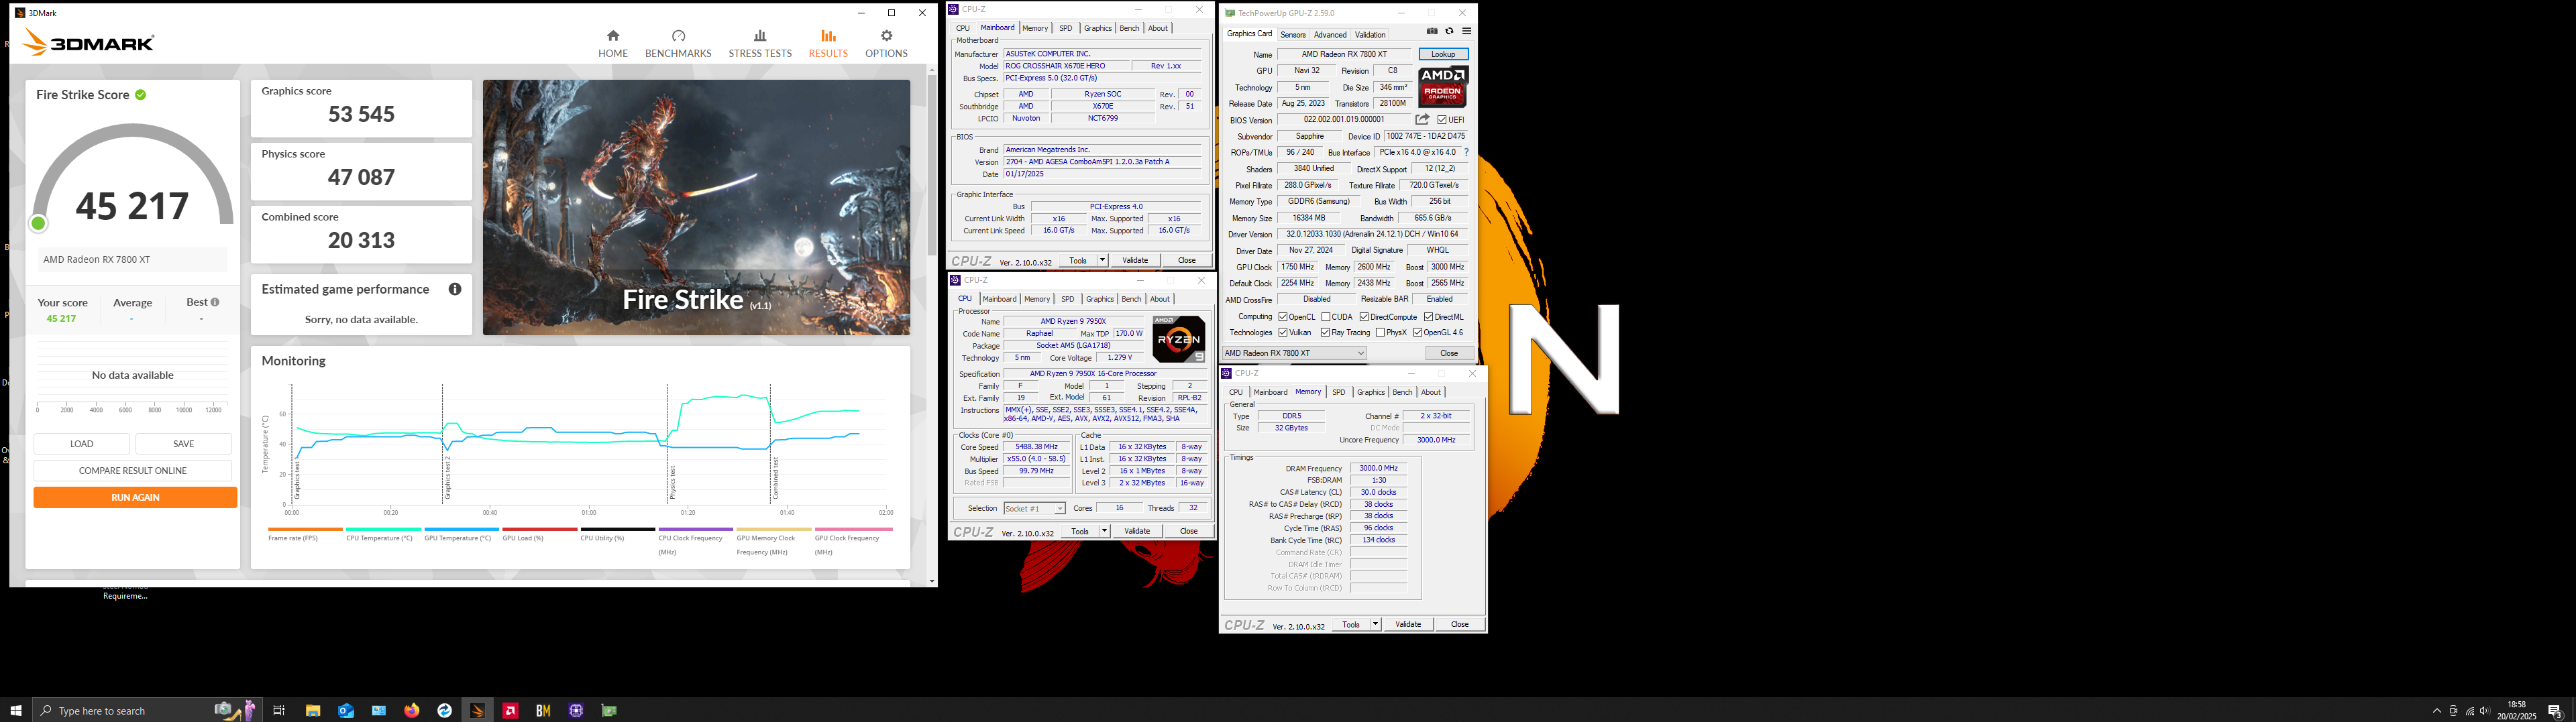Open the volume control in the system tray
This screenshot has width=2576, height=722.
[x=2485, y=711]
